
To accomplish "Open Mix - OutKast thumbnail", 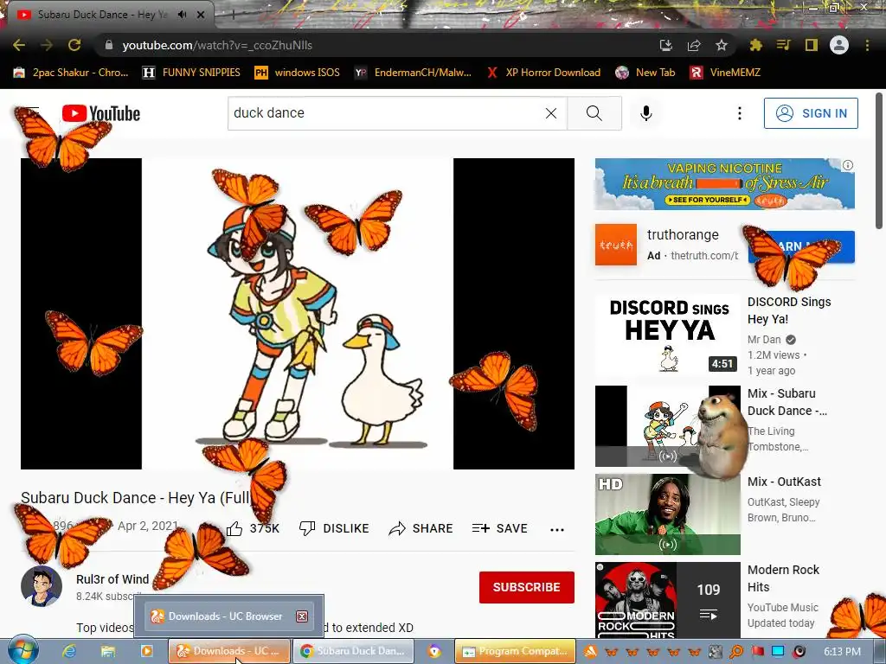I will coord(667,514).
